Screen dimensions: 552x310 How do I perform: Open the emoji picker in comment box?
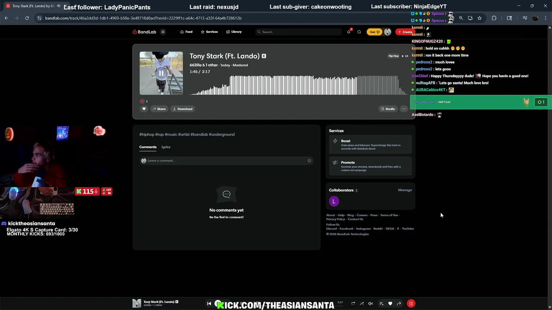[309, 161]
